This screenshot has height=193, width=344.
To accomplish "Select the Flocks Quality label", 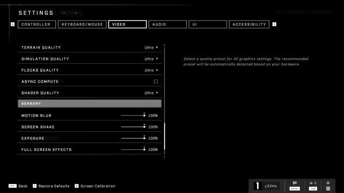I will (40, 70).
